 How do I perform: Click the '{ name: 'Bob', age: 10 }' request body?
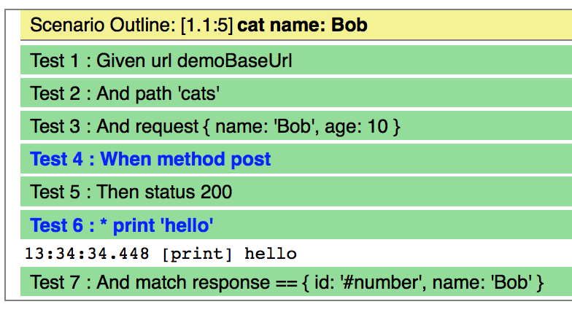302,127
